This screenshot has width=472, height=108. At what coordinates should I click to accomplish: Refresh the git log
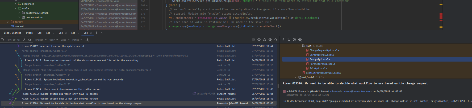point(259,40)
